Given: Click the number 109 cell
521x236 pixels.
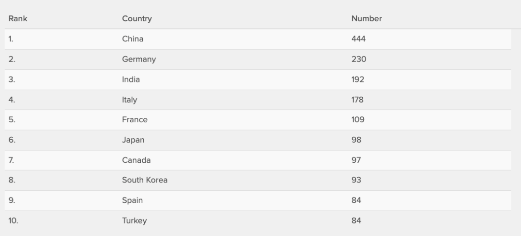Looking at the screenshot, I should [x=357, y=120].
